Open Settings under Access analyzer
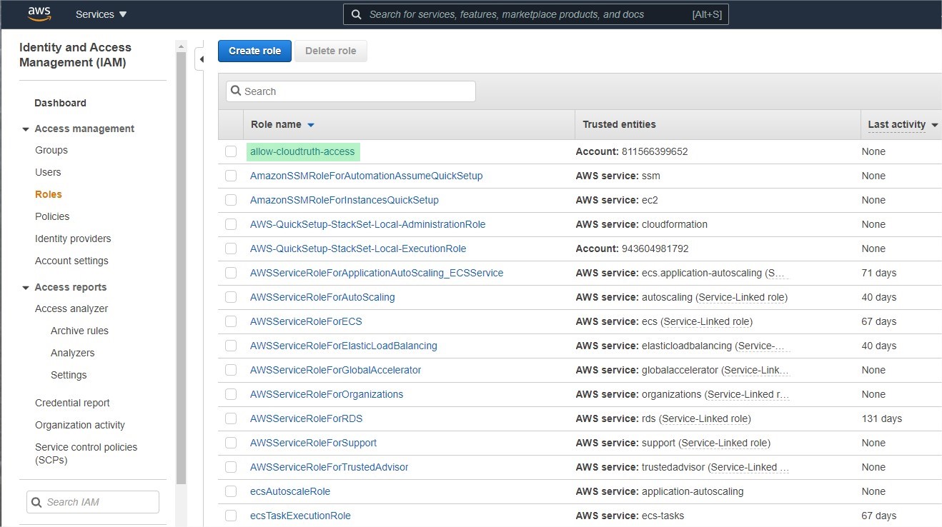This screenshot has width=942, height=527. [69, 375]
